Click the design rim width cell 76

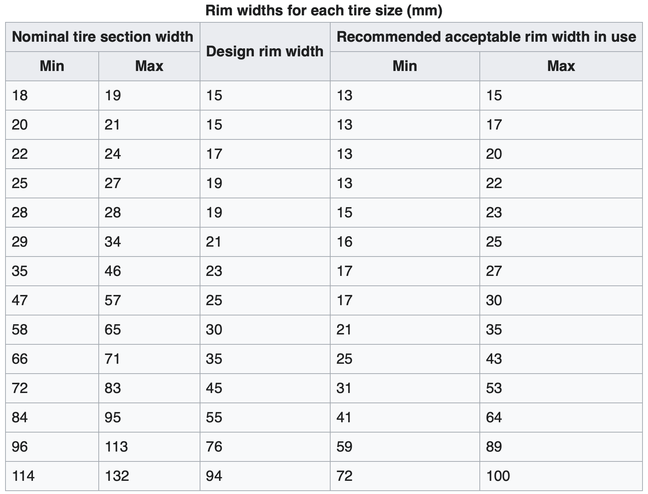tap(214, 447)
